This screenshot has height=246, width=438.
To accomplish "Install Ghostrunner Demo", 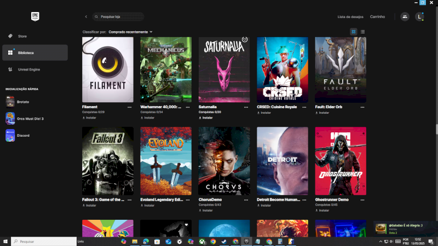I will [x=322, y=210].
